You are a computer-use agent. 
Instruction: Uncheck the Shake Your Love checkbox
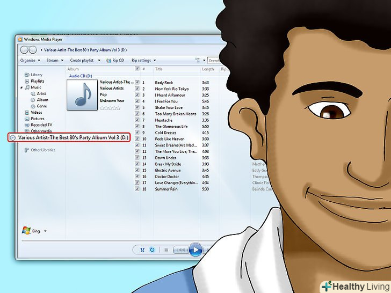[x=137, y=107]
